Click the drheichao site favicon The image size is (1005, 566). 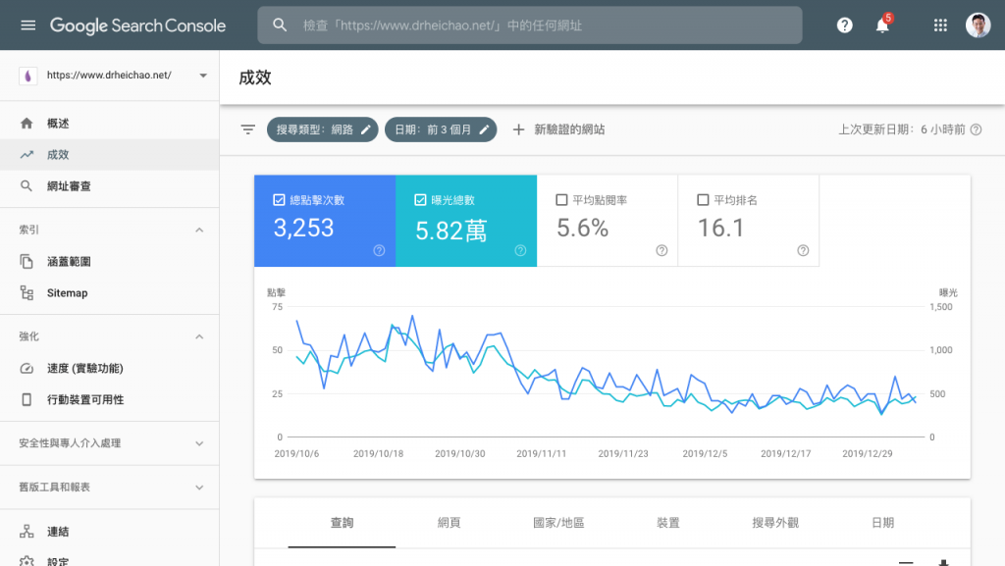tap(27, 76)
